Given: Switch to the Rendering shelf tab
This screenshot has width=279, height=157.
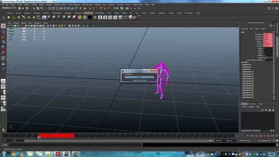Looking at the screenshot, I should (x=88, y=13).
